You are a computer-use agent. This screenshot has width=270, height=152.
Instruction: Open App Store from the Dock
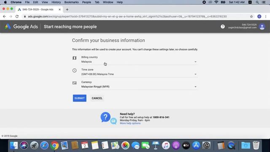tap(196, 145)
